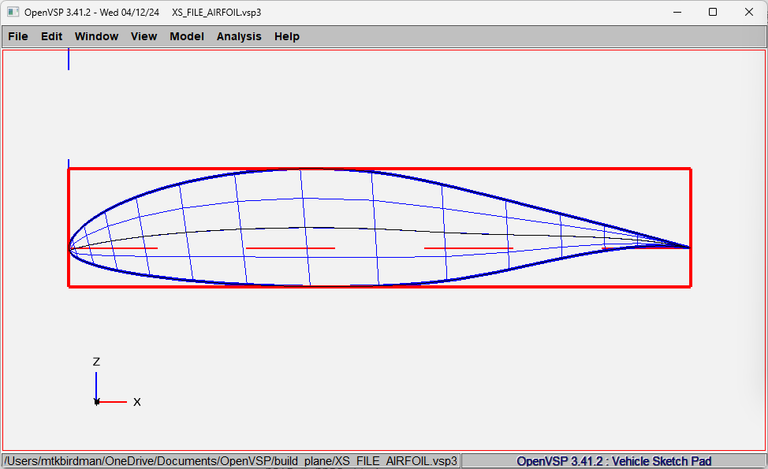Minimize the OpenVSP window
The width and height of the screenshot is (768, 469).
pos(677,13)
